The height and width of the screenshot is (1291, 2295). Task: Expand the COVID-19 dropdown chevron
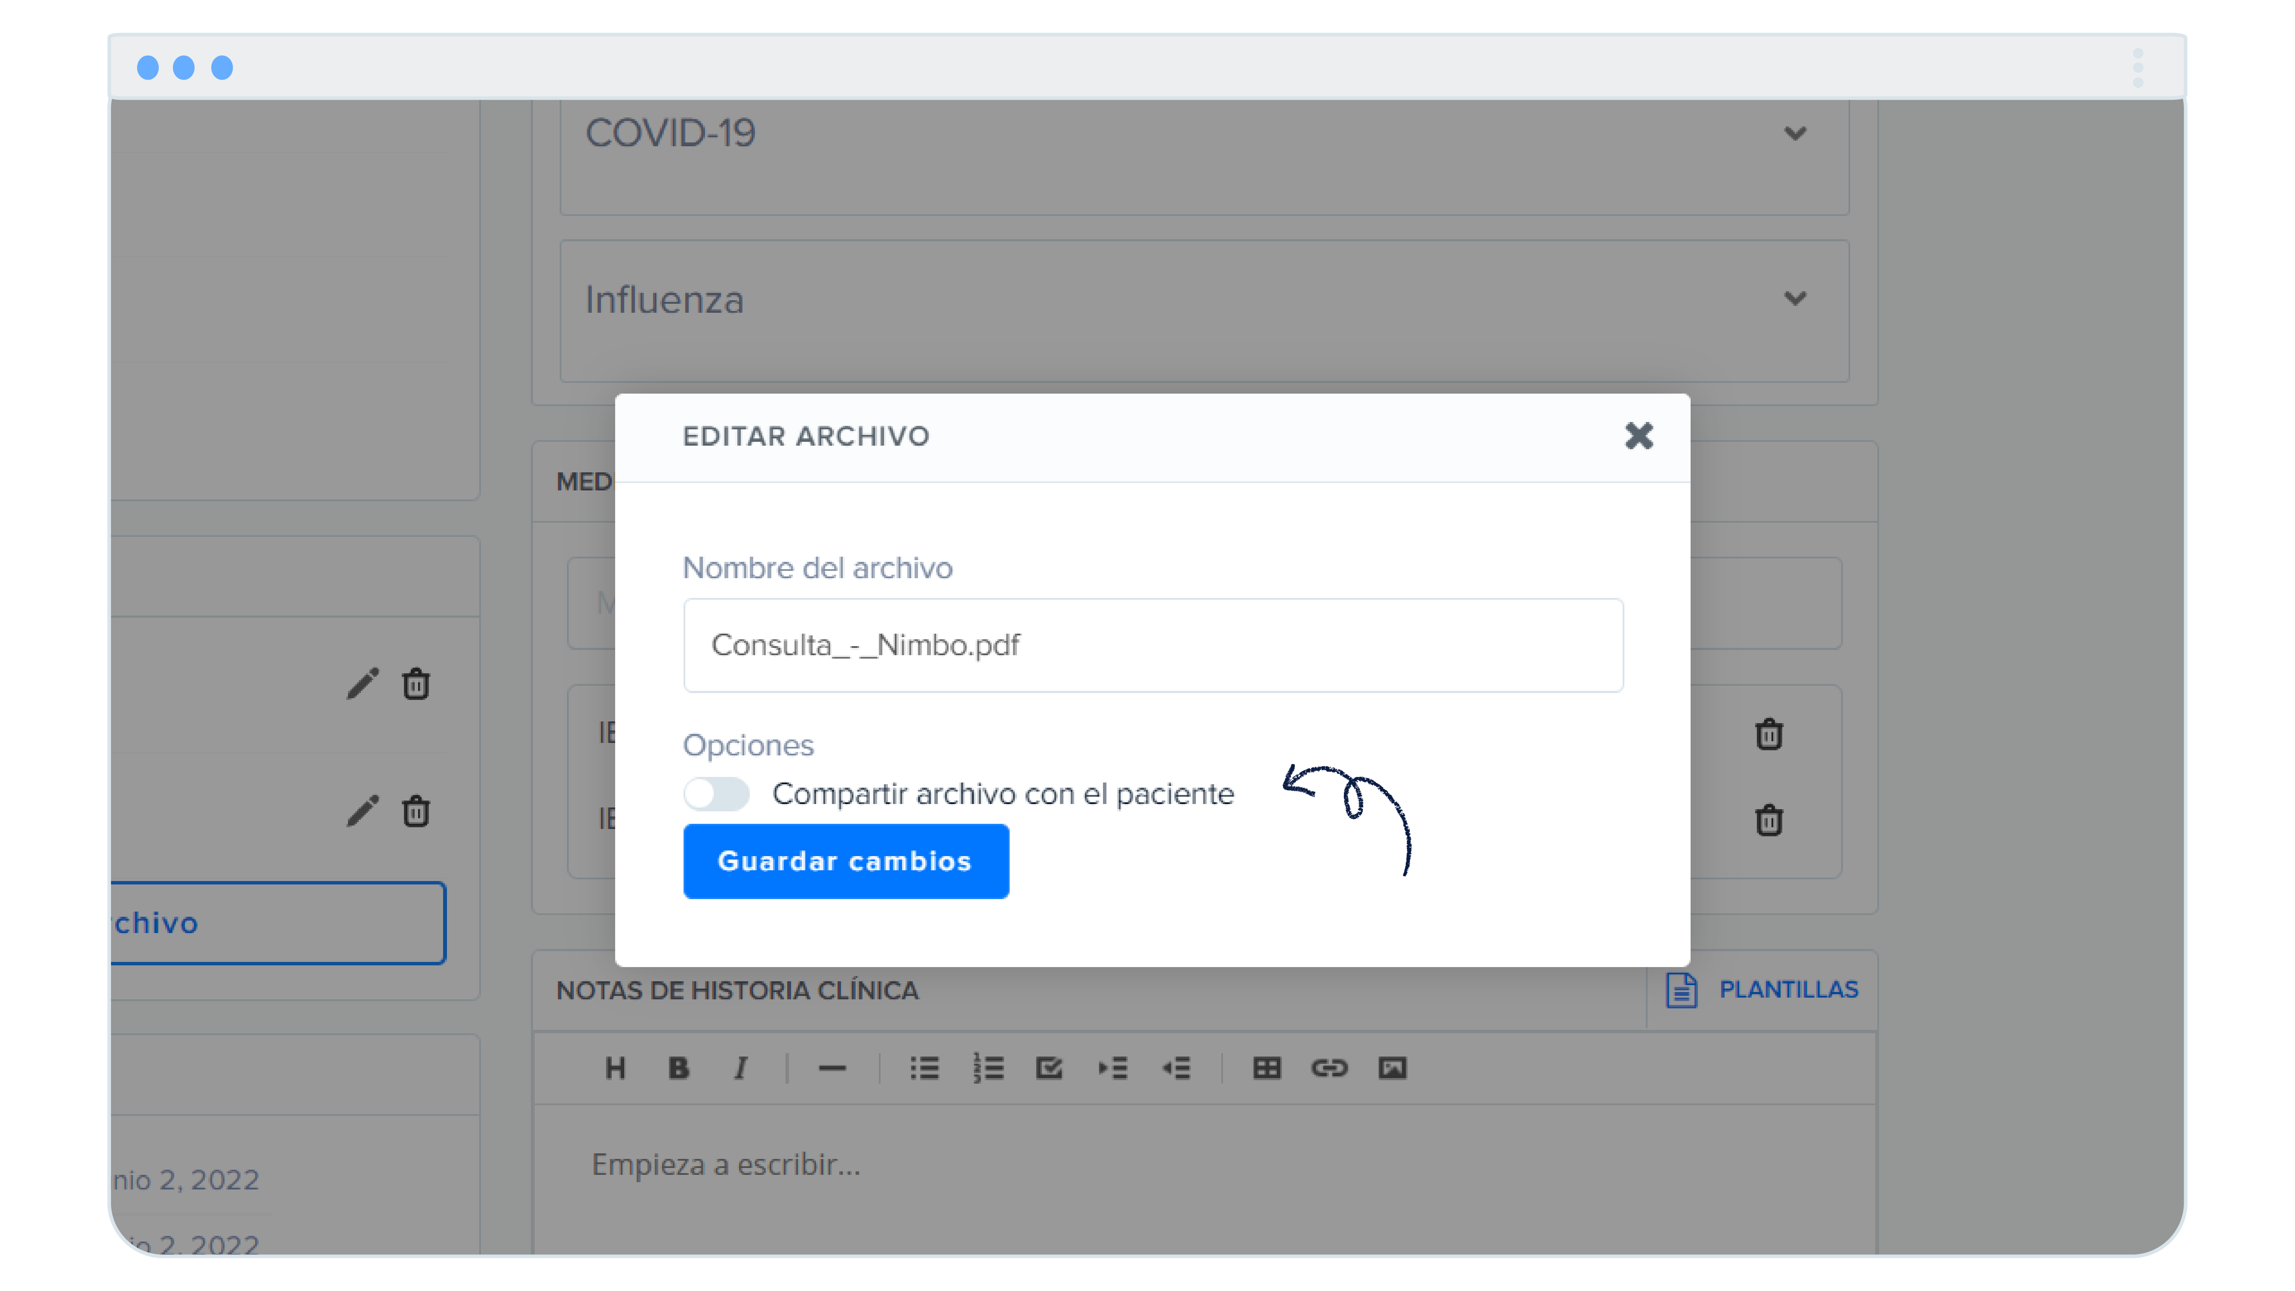click(1794, 134)
